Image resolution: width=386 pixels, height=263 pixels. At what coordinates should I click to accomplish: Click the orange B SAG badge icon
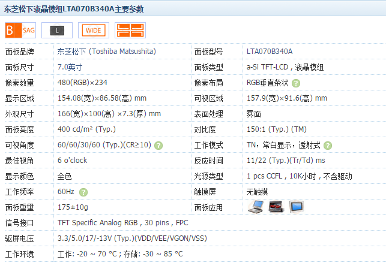20,30
